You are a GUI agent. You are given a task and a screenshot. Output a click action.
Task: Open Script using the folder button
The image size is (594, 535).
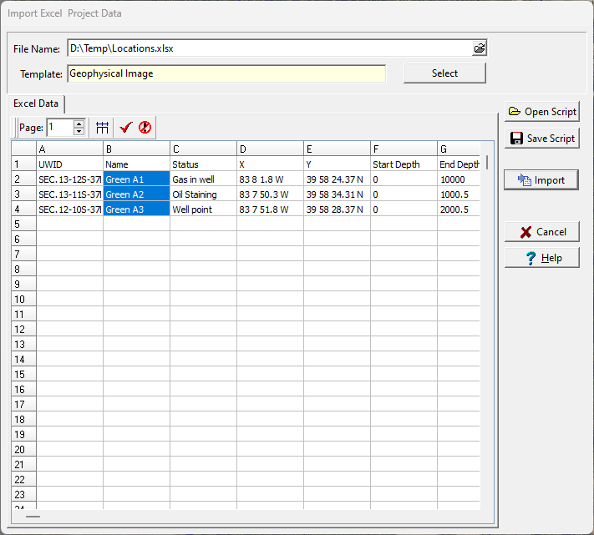[x=541, y=112]
